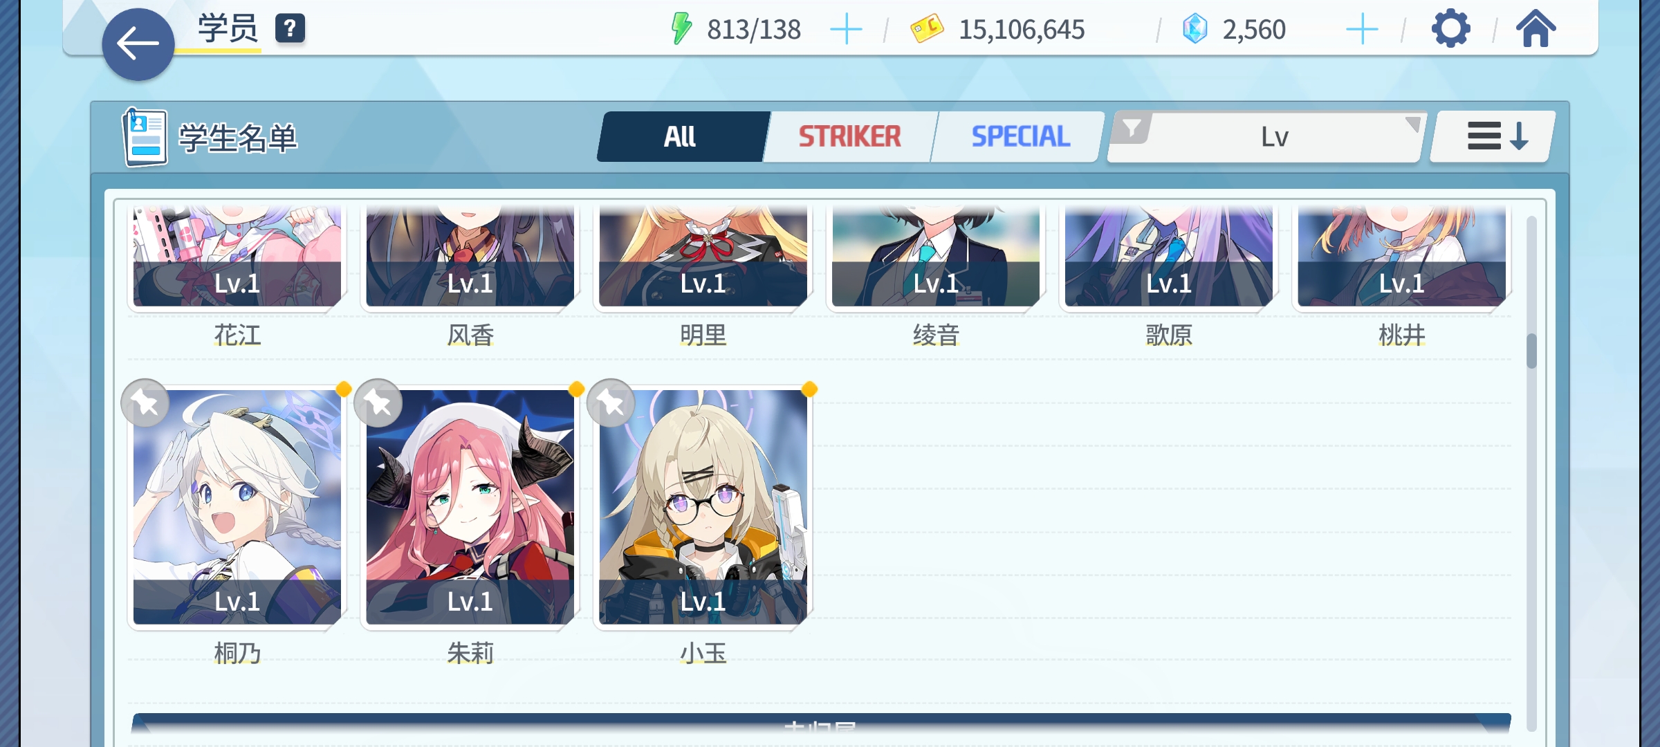Screen dimensions: 1660x747
Task: Return to lobby via home icon
Action: point(1535,29)
